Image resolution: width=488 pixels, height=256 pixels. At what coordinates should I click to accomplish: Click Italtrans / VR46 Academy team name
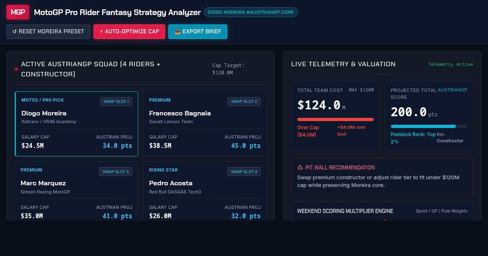pos(49,121)
